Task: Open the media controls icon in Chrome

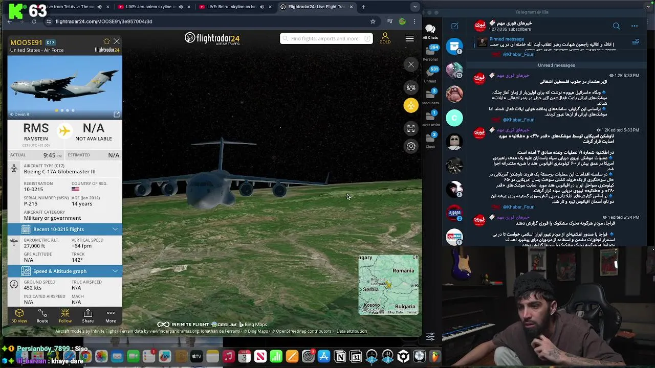Action: [390, 21]
